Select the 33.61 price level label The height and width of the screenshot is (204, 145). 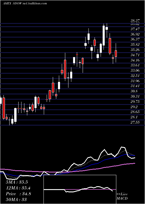pos(135,65)
